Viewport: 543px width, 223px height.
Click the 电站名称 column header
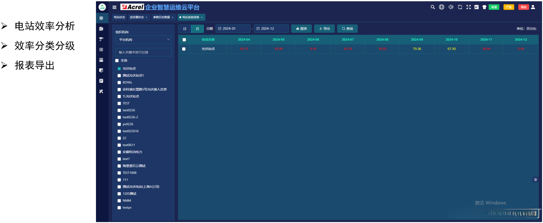click(x=208, y=40)
